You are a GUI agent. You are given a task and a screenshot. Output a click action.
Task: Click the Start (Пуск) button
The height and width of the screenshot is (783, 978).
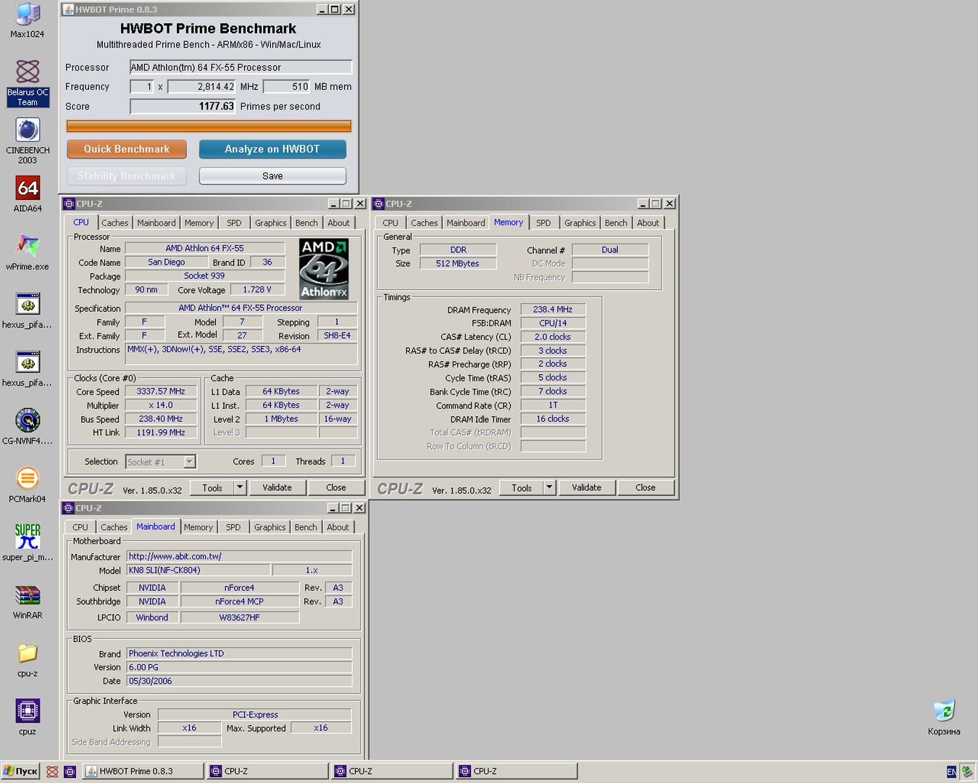[x=20, y=771]
